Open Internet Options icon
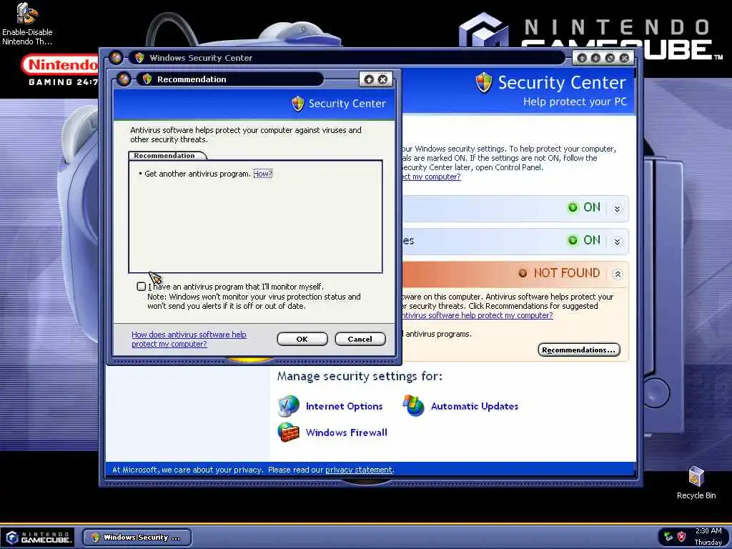This screenshot has height=549, width=732. [x=288, y=405]
